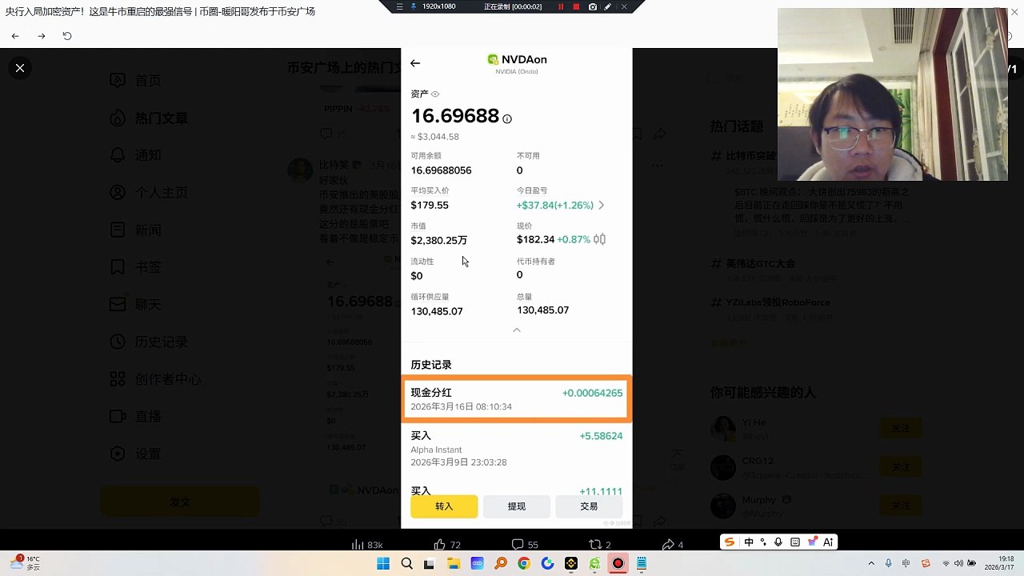Open 创作者中心 in the sidebar
Image resolution: width=1024 pixels, height=576 pixels.
[x=155, y=379]
